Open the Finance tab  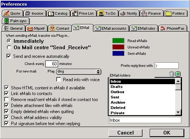click(x=152, y=14)
